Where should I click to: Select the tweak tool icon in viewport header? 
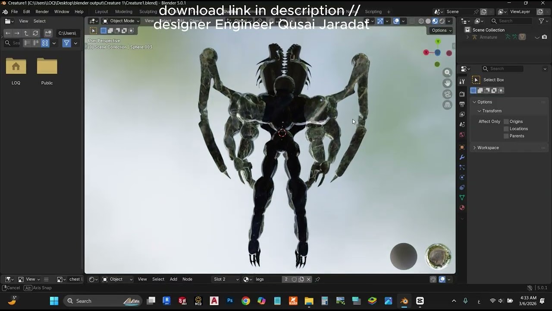click(x=93, y=30)
